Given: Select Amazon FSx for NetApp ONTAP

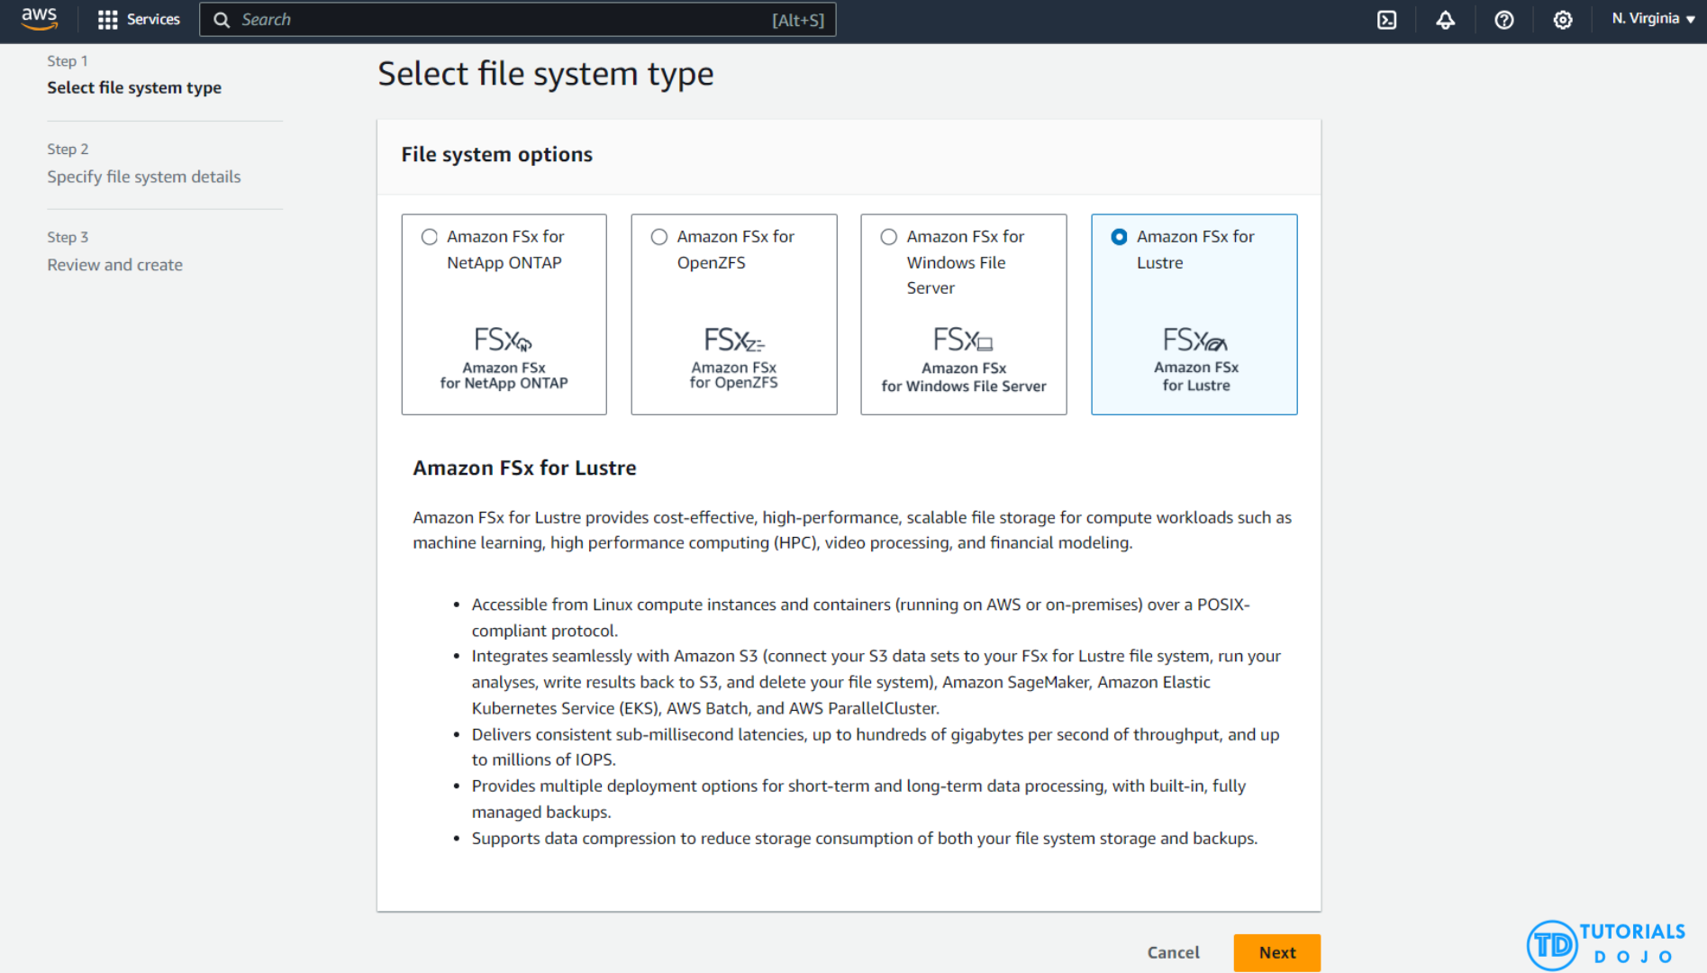Looking at the screenshot, I should point(430,236).
